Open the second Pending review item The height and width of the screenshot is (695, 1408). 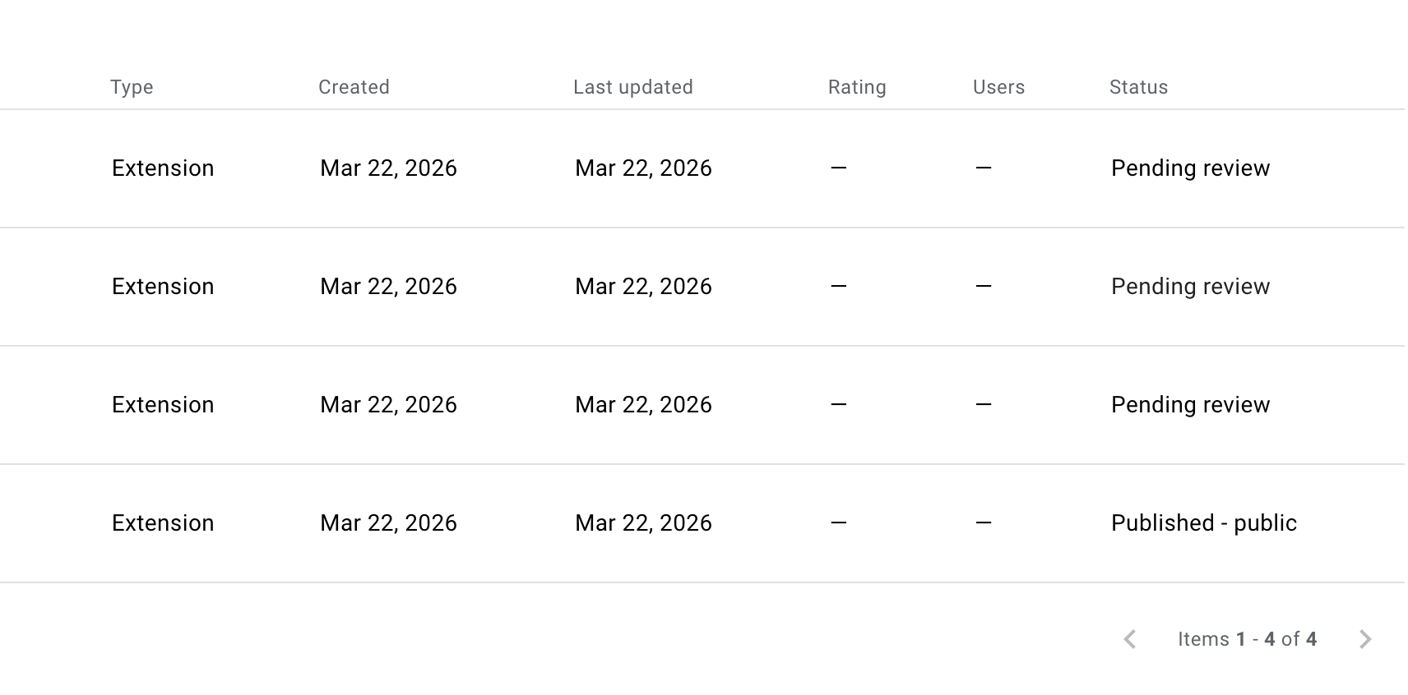pyautogui.click(x=1190, y=287)
